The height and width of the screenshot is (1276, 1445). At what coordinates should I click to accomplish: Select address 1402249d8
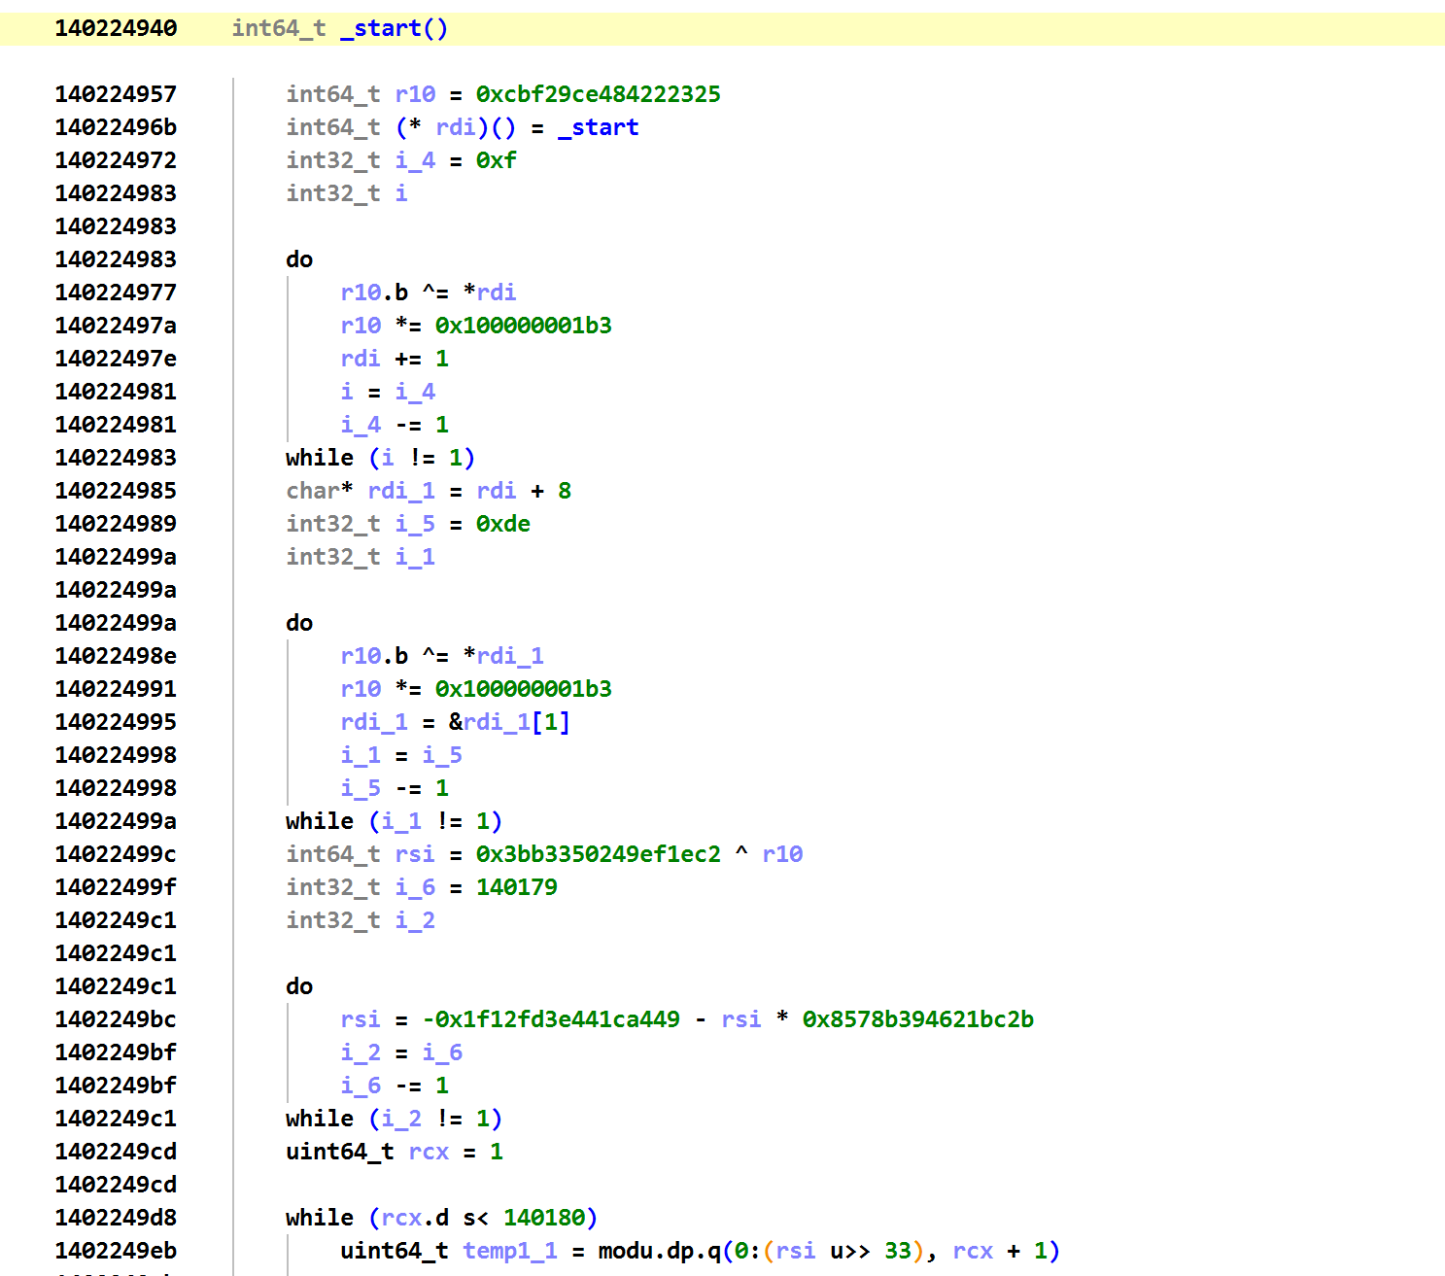116,1218
